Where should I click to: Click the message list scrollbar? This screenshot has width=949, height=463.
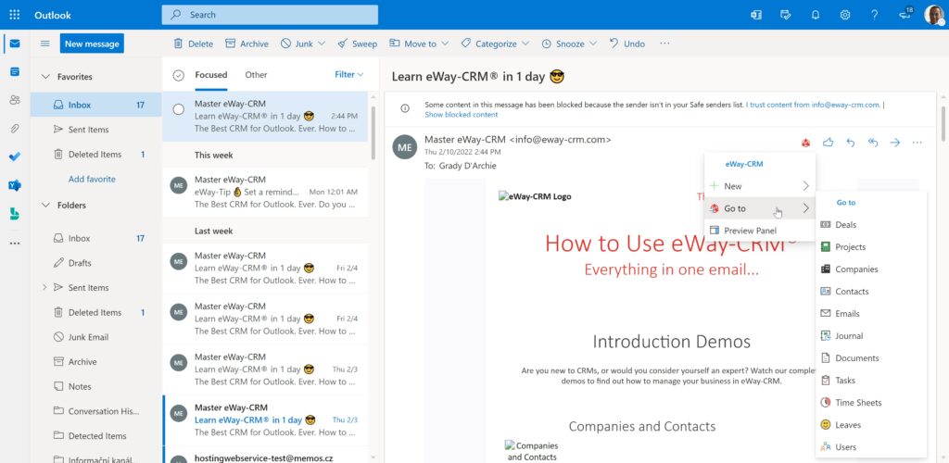pyautogui.click(x=373, y=133)
